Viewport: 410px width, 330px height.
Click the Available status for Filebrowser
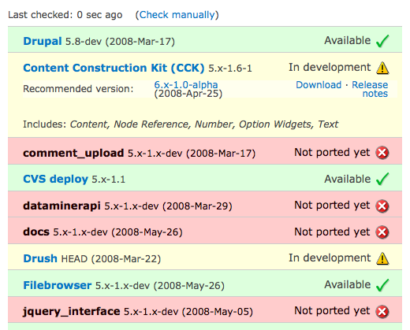click(x=348, y=285)
